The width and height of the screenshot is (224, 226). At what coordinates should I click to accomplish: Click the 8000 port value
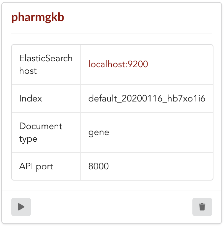[x=98, y=166]
